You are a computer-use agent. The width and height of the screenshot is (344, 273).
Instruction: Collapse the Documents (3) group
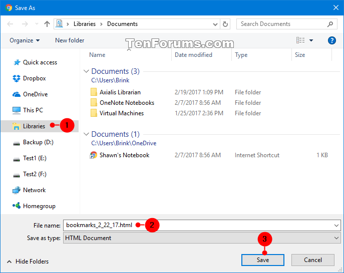coord(86,71)
